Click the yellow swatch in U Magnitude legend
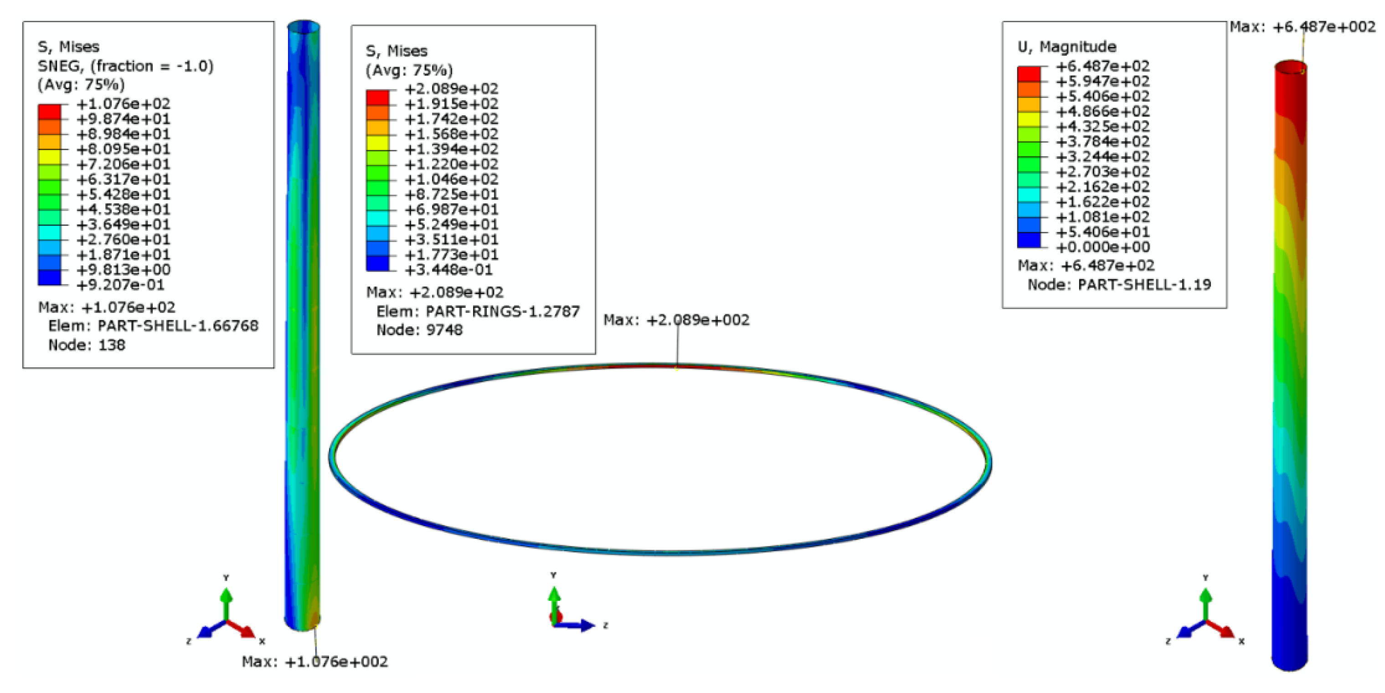 [x=1029, y=119]
